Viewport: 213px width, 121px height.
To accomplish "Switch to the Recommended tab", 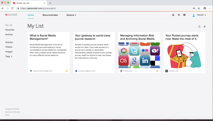I will tap(50, 15).
